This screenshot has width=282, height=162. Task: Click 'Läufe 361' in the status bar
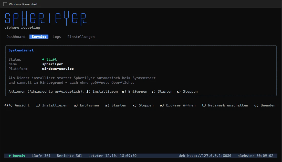point(41,156)
